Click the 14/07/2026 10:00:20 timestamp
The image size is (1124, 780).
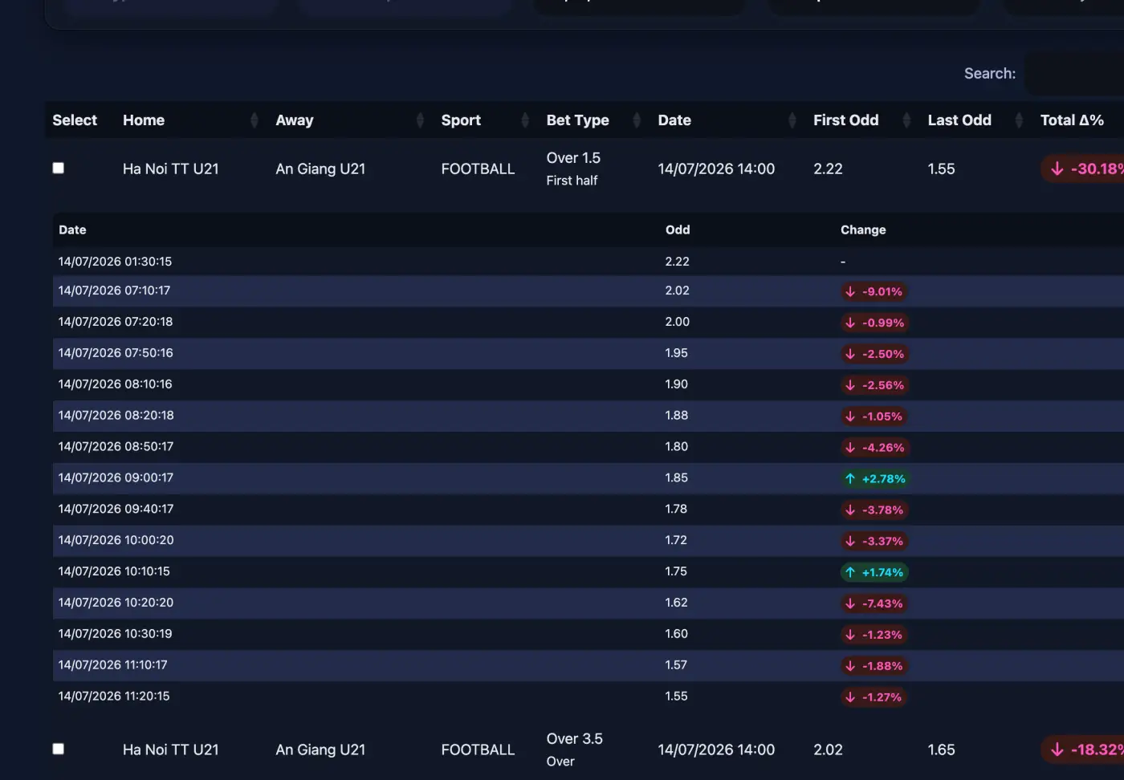[x=116, y=541]
